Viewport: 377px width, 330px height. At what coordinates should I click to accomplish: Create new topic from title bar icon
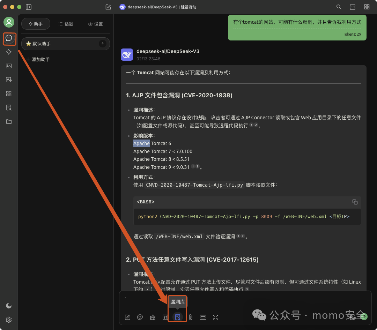108,7
